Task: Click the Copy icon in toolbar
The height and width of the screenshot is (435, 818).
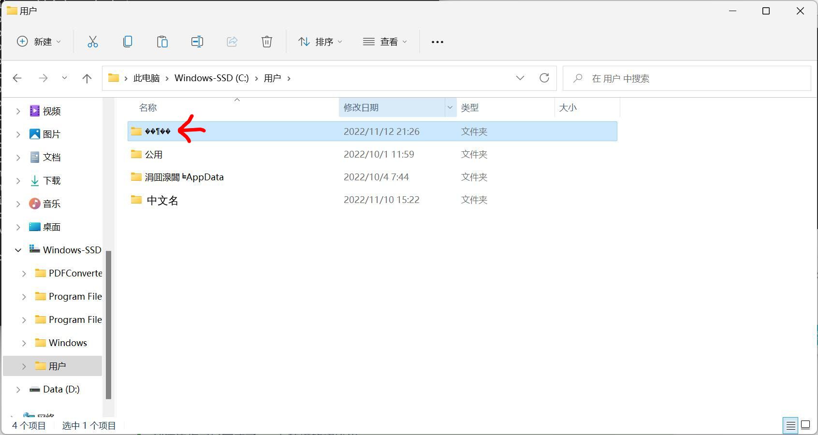Action: pos(128,42)
